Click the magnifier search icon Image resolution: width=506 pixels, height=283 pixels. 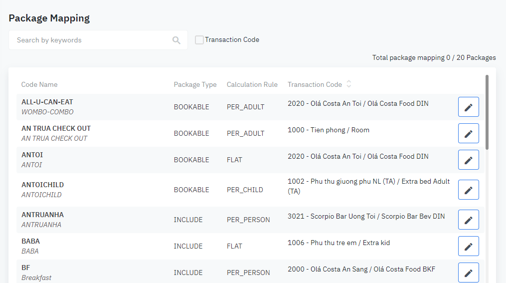click(x=176, y=40)
